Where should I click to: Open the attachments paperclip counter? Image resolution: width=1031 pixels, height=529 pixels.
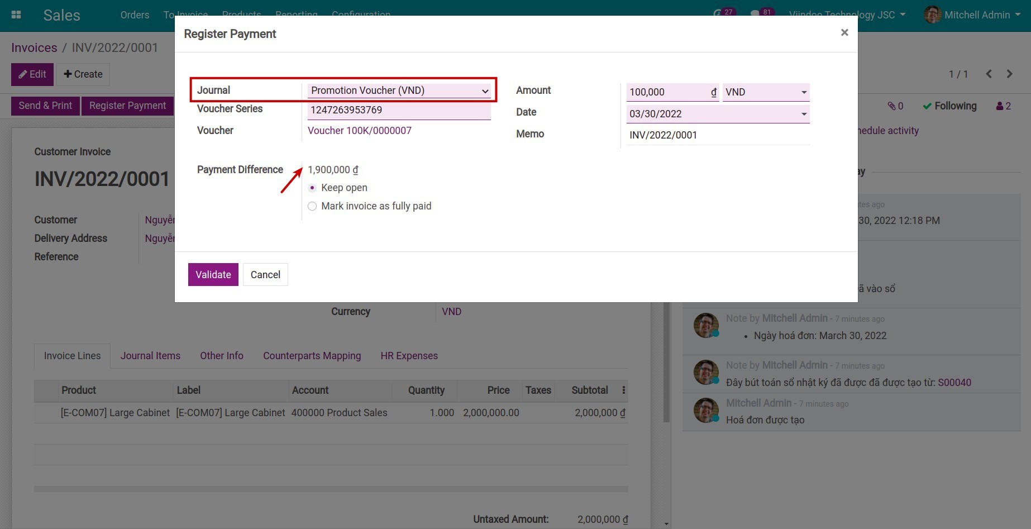coord(895,106)
